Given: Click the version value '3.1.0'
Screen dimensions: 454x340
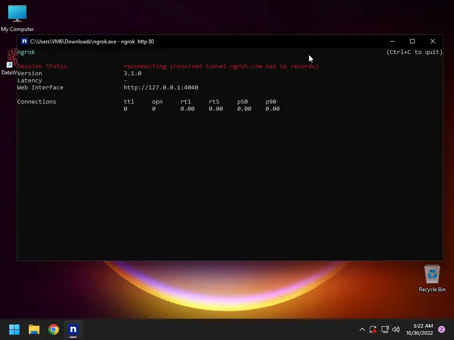Looking at the screenshot, I should tap(133, 73).
